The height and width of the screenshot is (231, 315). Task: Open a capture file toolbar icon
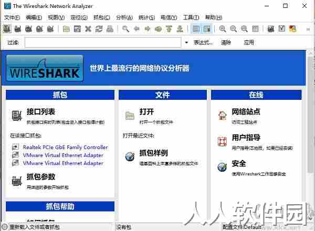click(x=66, y=29)
